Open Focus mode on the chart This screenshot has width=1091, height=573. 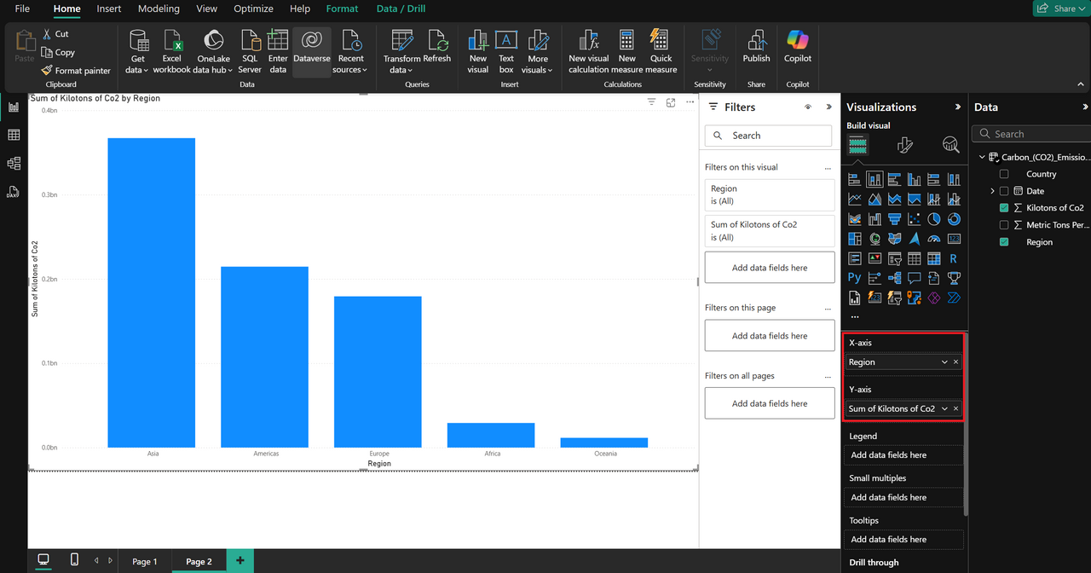pos(671,102)
